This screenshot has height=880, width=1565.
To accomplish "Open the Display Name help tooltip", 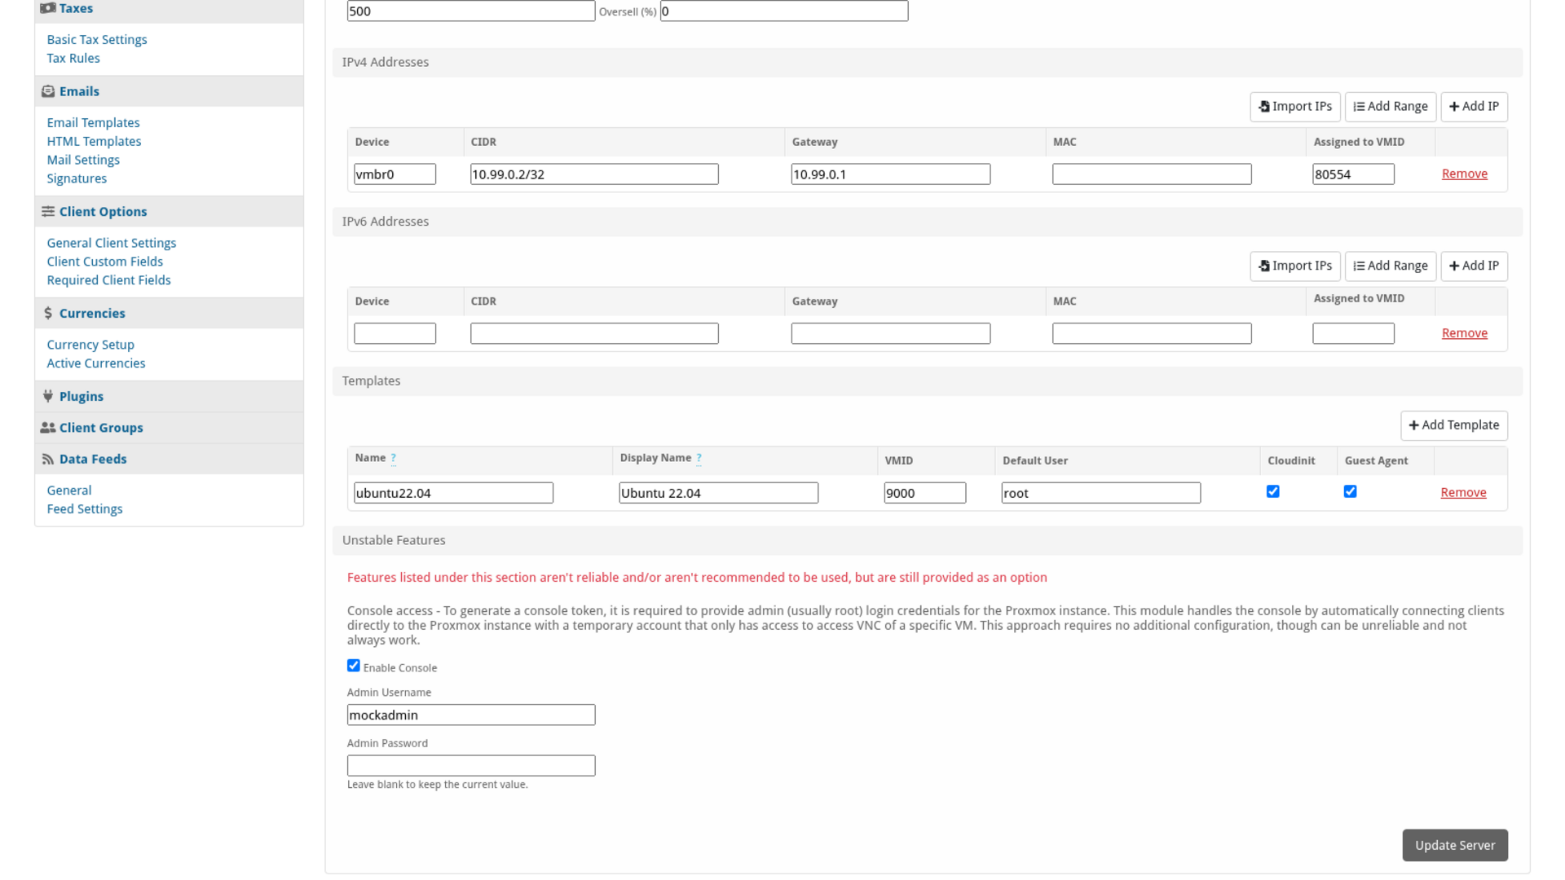I will [x=699, y=458].
